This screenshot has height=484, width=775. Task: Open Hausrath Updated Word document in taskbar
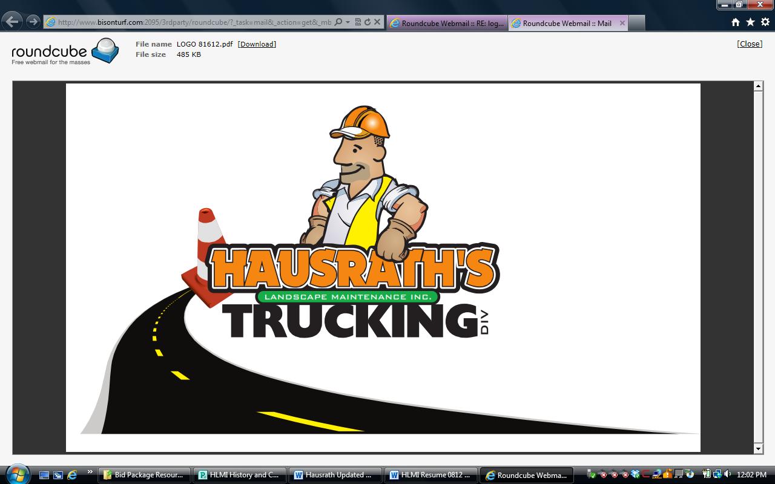point(335,475)
